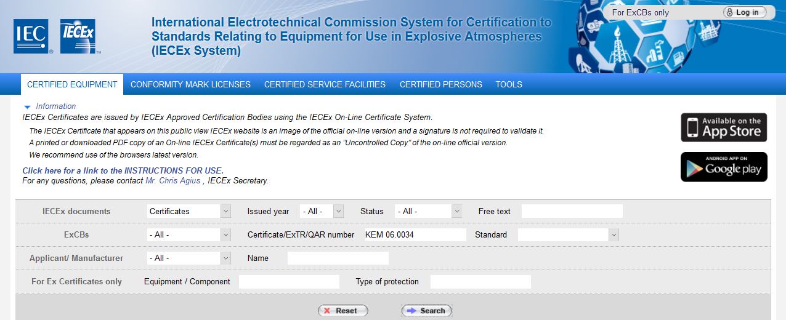This screenshot has width=786, height=320.
Task: Open the Google Play badge
Action: pos(724,167)
